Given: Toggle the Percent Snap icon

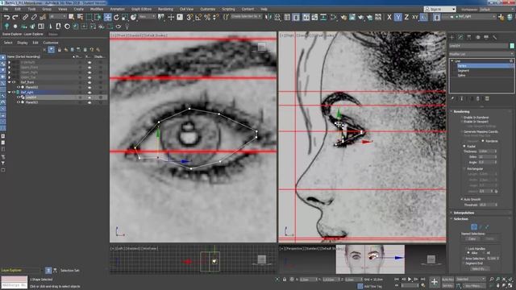Looking at the screenshot, I should (207, 17).
